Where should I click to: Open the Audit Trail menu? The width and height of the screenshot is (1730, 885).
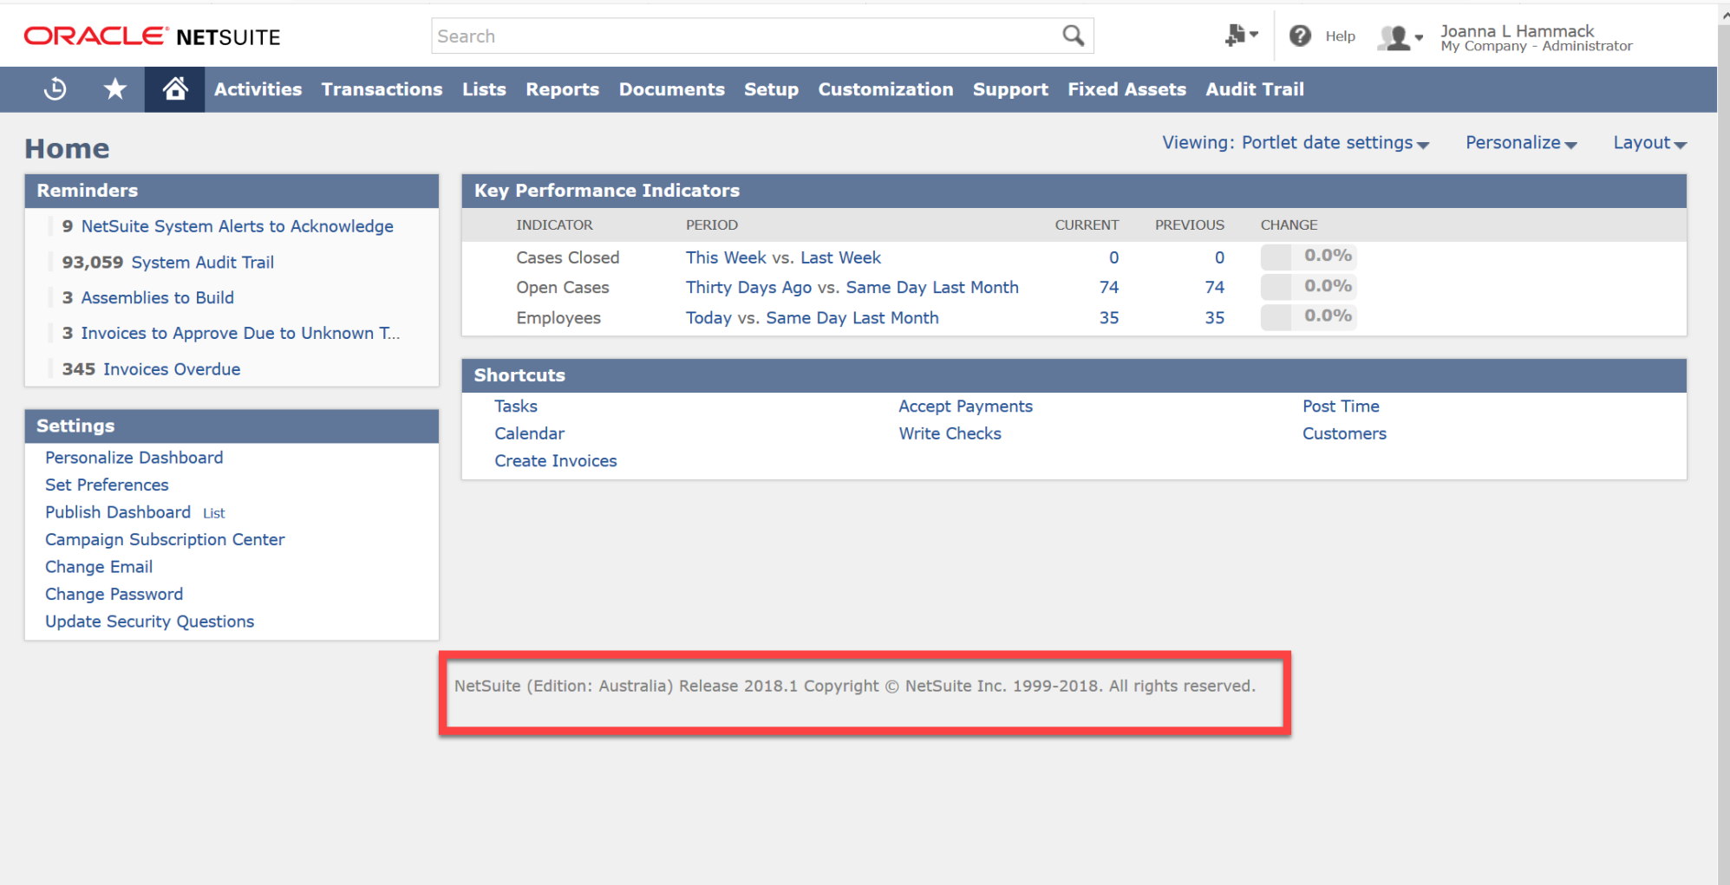coord(1255,89)
